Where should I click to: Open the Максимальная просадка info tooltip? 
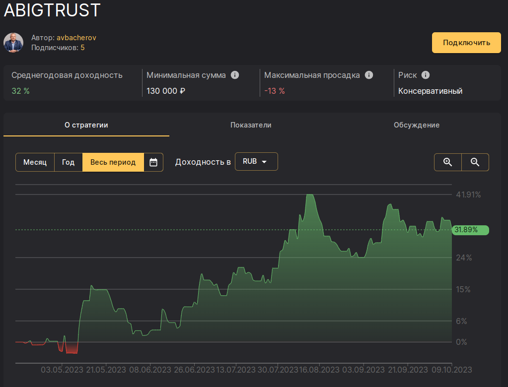pos(368,75)
